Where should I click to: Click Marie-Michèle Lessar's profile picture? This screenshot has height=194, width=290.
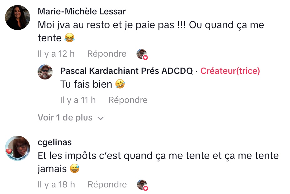click(x=18, y=18)
